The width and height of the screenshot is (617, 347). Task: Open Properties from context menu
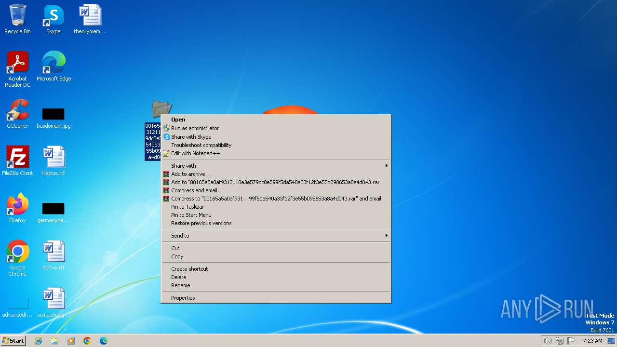coord(276,298)
